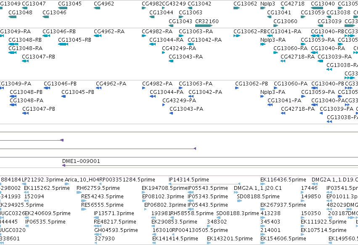Click the CG13045-RB transcript glyph
Image resolution: width=358 pixels, height=245 pixels.
[x=63, y=44]
